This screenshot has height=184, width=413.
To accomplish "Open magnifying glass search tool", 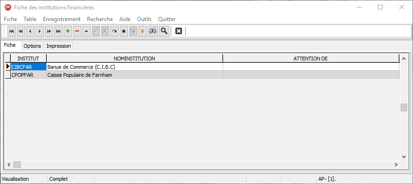I will 164,31.
